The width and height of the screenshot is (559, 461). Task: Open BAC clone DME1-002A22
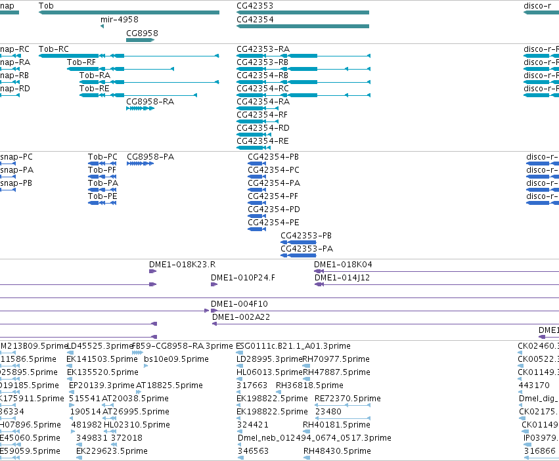pos(241,318)
